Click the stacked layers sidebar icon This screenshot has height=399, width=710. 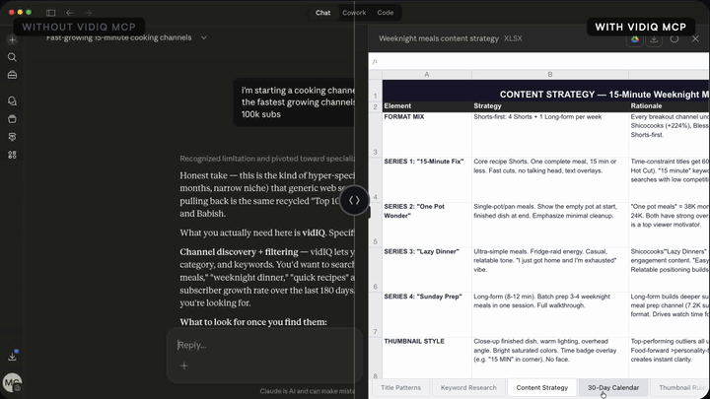(x=12, y=137)
